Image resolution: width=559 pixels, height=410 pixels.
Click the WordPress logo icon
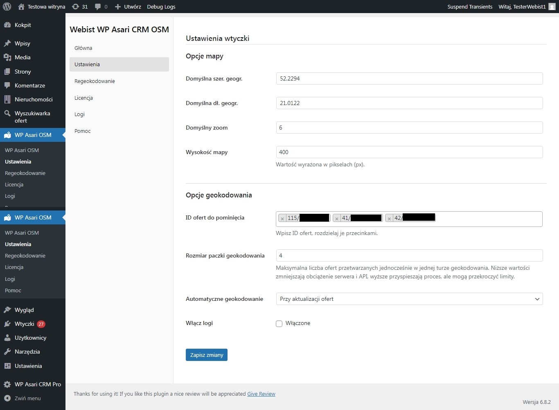7,7
